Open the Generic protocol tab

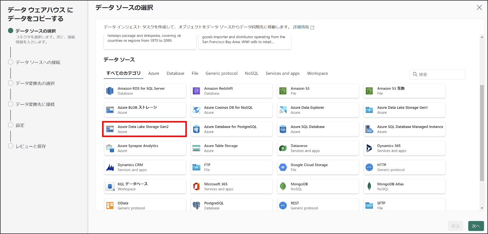click(x=221, y=73)
